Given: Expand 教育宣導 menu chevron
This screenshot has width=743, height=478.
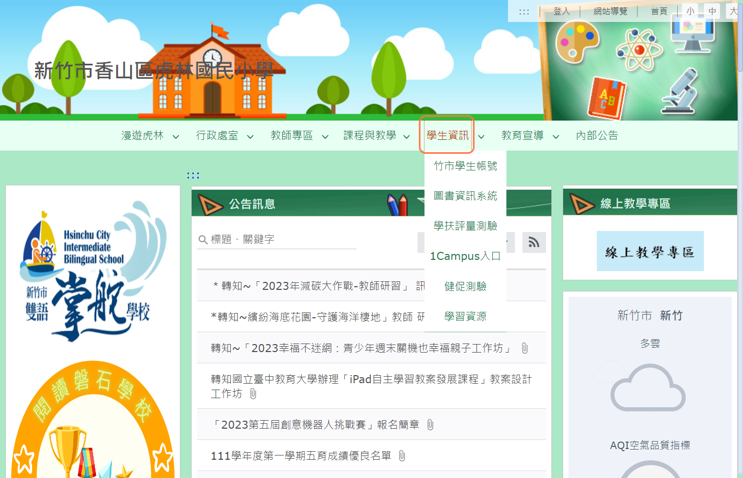Looking at the screenshot, I should tap(556, 137).
